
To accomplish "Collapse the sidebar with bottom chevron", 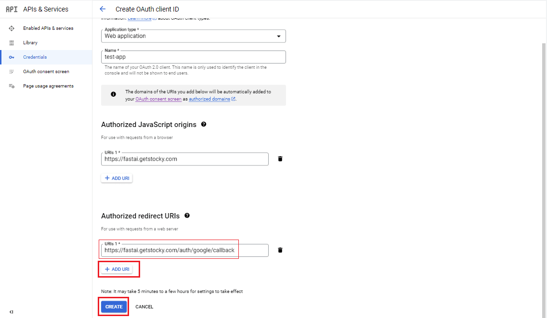I will click(x=12, y=312).
